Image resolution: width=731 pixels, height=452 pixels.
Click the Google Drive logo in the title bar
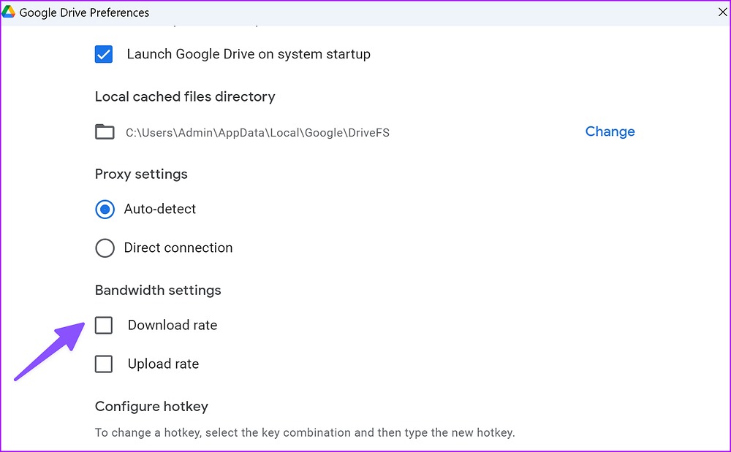(x=10, y=12)
